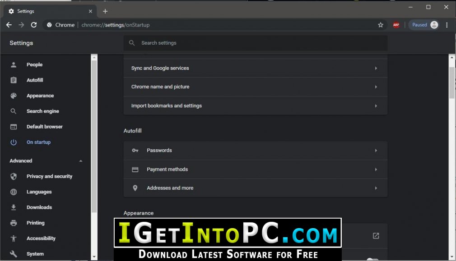Image resolution: width=456 pixels, height=261 pixels.
Task: Open Import bookmarks and settings
Action: click(x=256, y=105)
